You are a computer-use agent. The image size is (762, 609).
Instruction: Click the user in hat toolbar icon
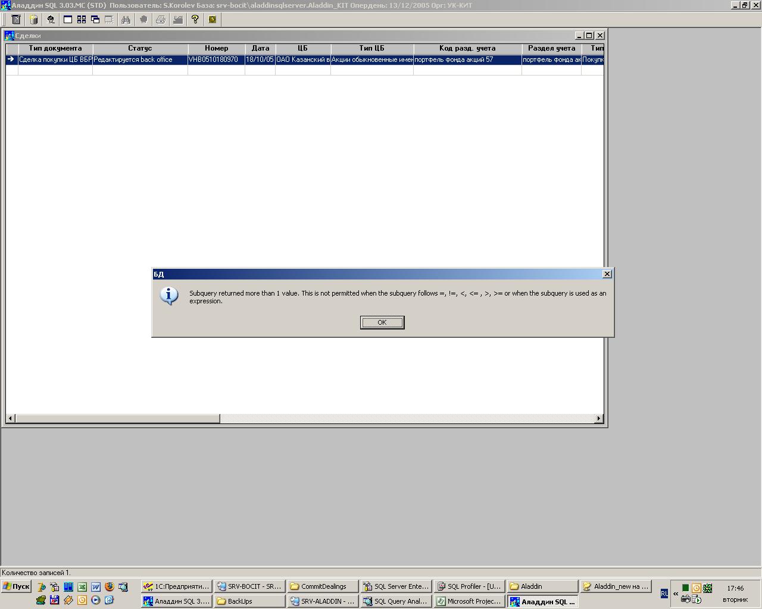point(51,20)
